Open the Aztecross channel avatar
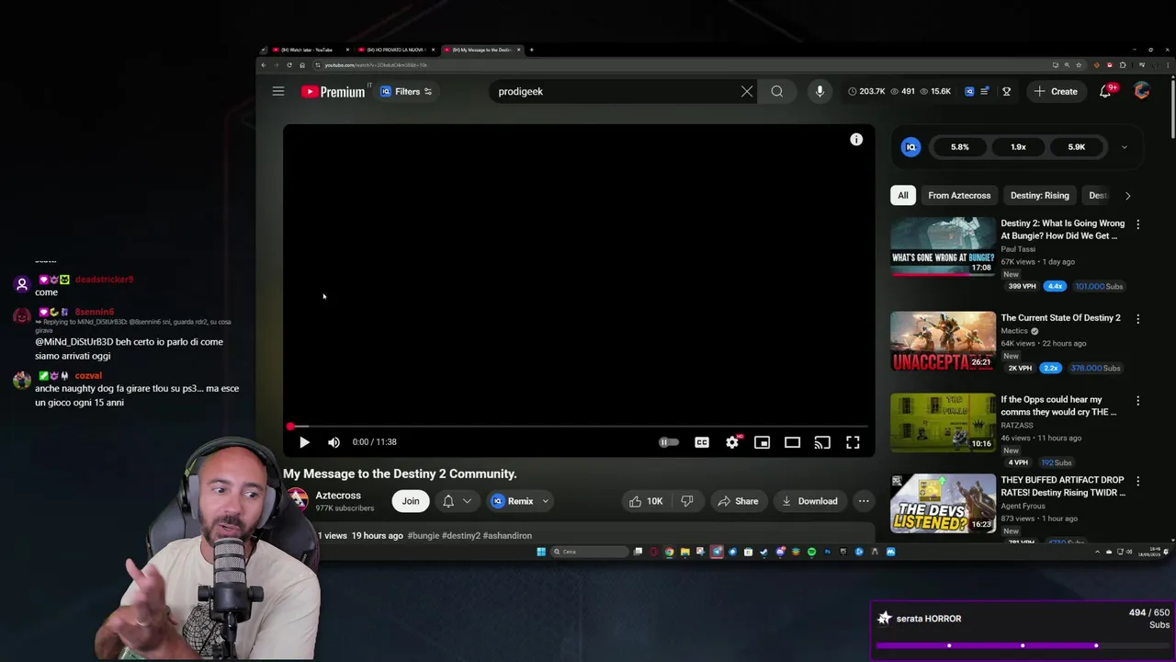Screen dimensions: 1176x662 point(297,501)
